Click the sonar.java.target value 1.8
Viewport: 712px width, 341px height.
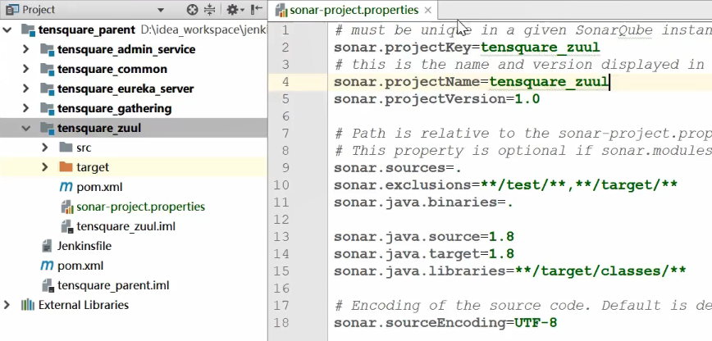click(x=501, y=254)
